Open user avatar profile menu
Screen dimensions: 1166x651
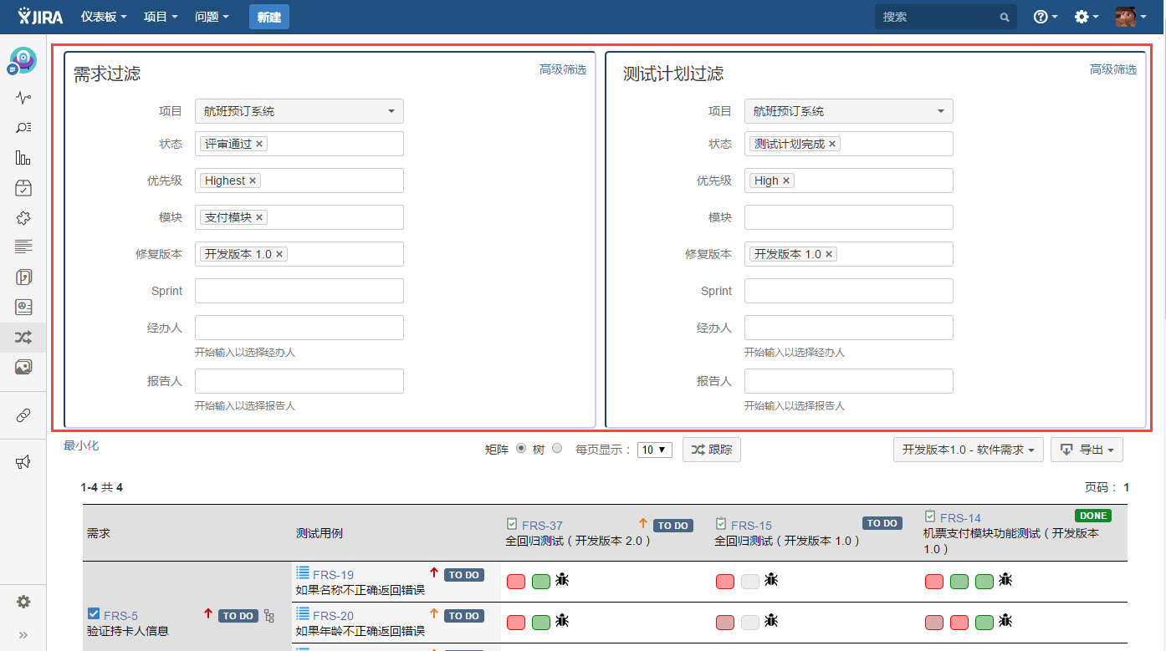[1131, 17]
